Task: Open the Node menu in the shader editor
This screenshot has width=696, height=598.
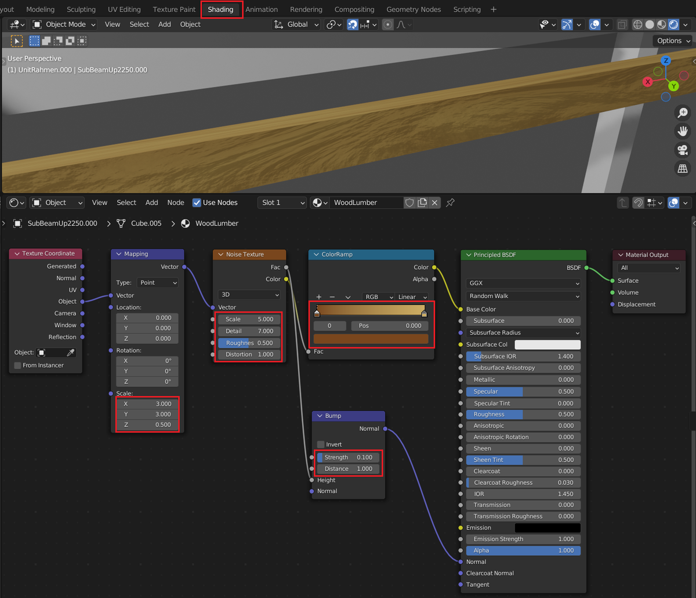Action: (176, 202)
